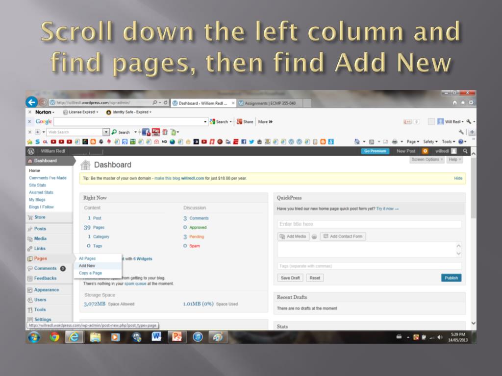This screenshot has width=502, height=376.
Task: Click Add Contact Form button
Action: pos(343,236)
